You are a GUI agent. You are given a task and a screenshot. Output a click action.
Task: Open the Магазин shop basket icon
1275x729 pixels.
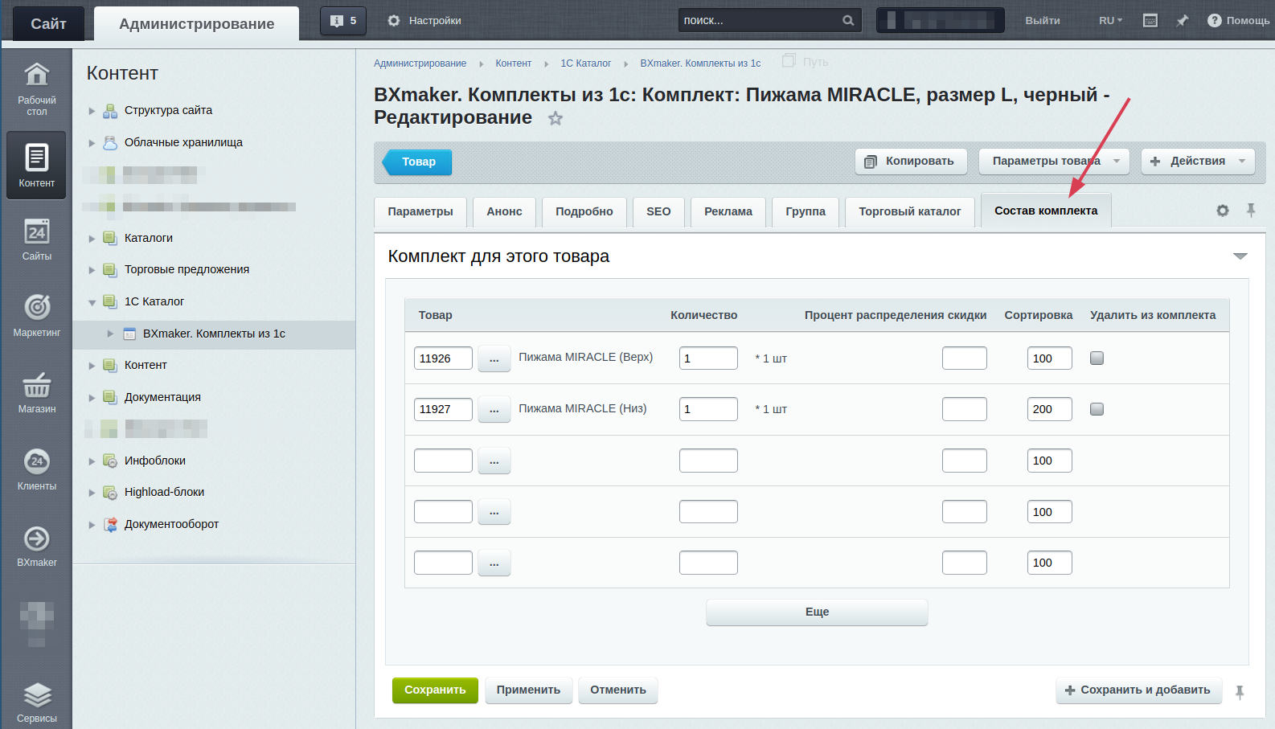coord(37,391)
